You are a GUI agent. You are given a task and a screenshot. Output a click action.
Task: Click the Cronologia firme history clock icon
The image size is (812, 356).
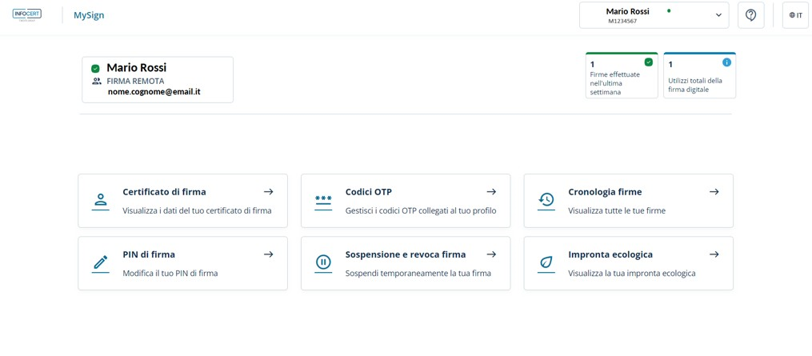pos(546,201)
